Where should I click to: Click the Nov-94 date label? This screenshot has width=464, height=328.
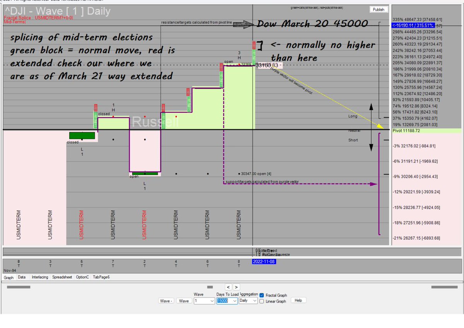10,270
